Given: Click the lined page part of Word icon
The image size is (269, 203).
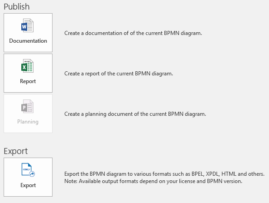Looking at the screenshot, I should pos(30,25).
